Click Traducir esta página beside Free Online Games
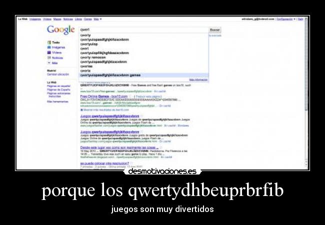325x225 pixels. click(x=148, y=96)
